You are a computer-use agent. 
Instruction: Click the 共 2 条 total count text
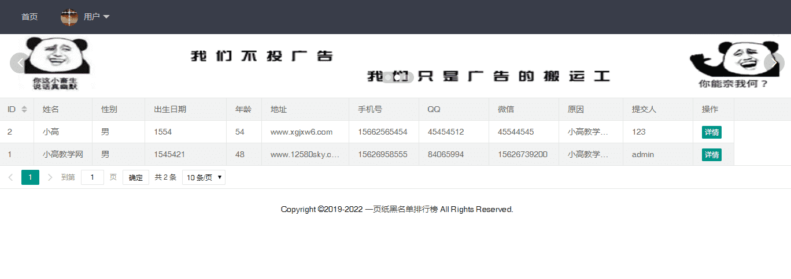point(165,177)
